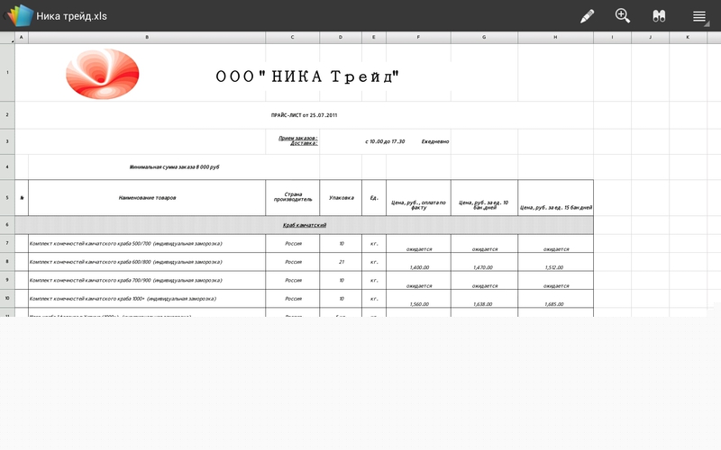Select 'ожидается' in column F, row 7

[418, 243]
